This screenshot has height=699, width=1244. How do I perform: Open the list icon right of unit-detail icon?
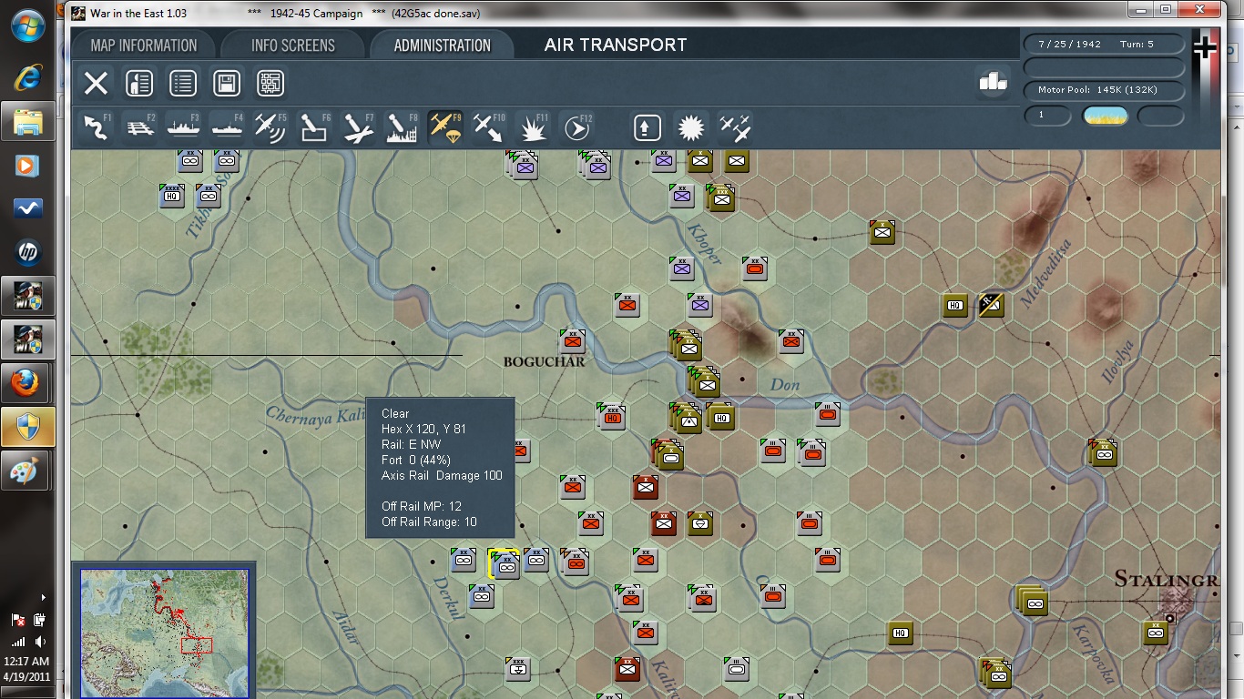[x=183, y=84]
